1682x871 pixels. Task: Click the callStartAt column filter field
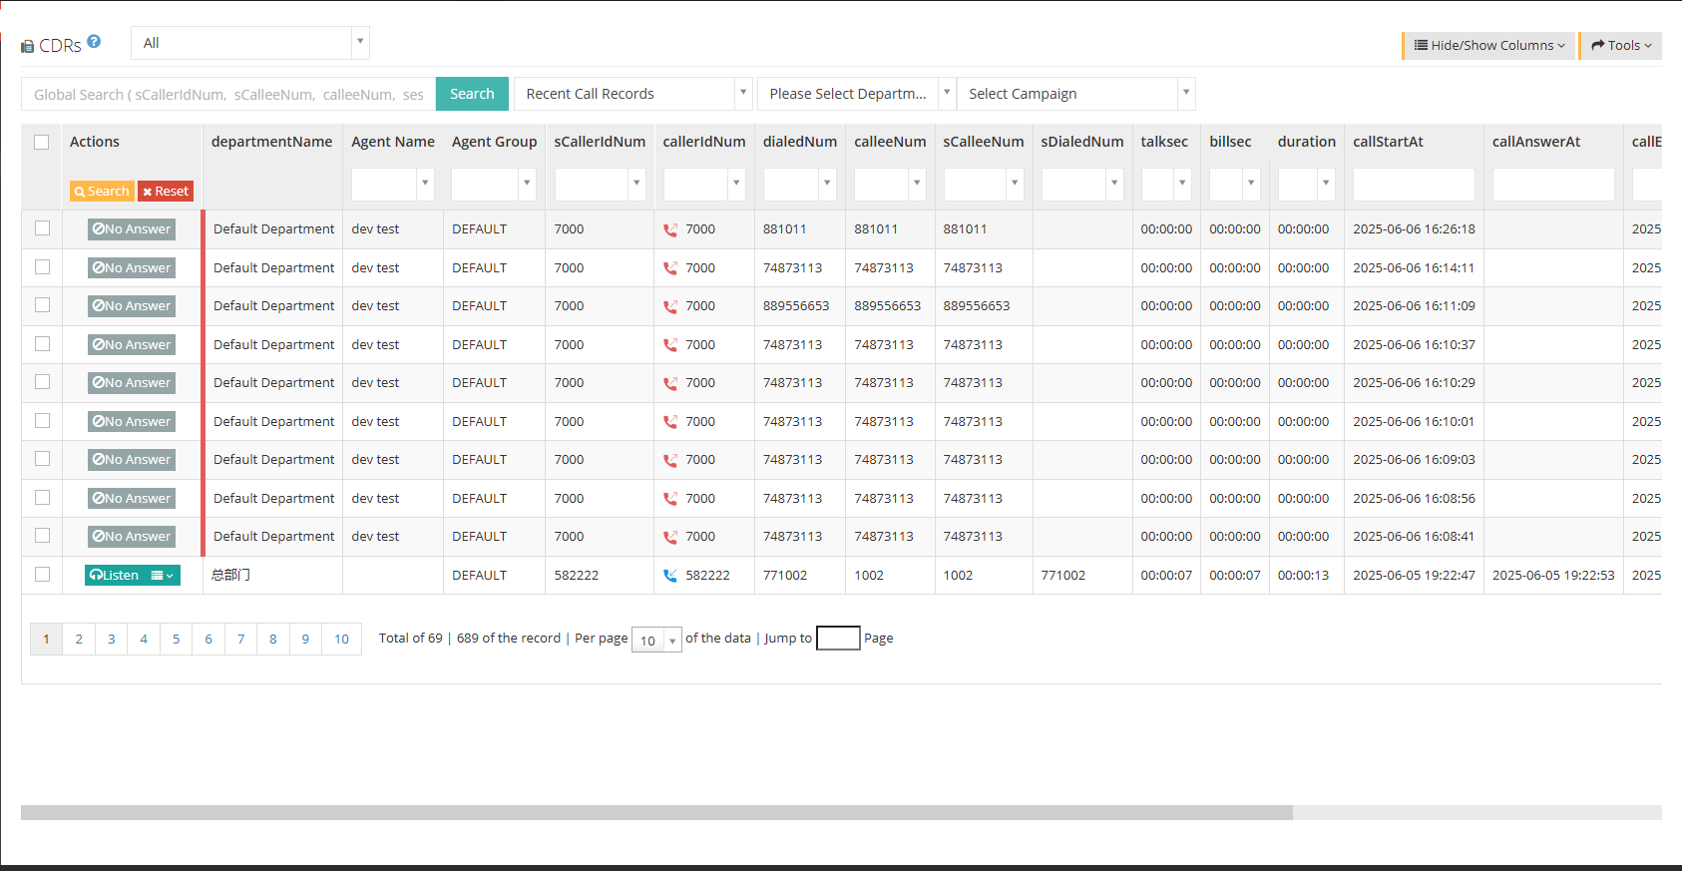tap(1414, 185)
